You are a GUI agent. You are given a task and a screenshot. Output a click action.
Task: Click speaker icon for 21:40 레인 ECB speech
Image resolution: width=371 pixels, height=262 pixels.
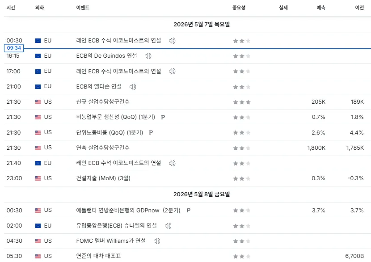point(172,163)
